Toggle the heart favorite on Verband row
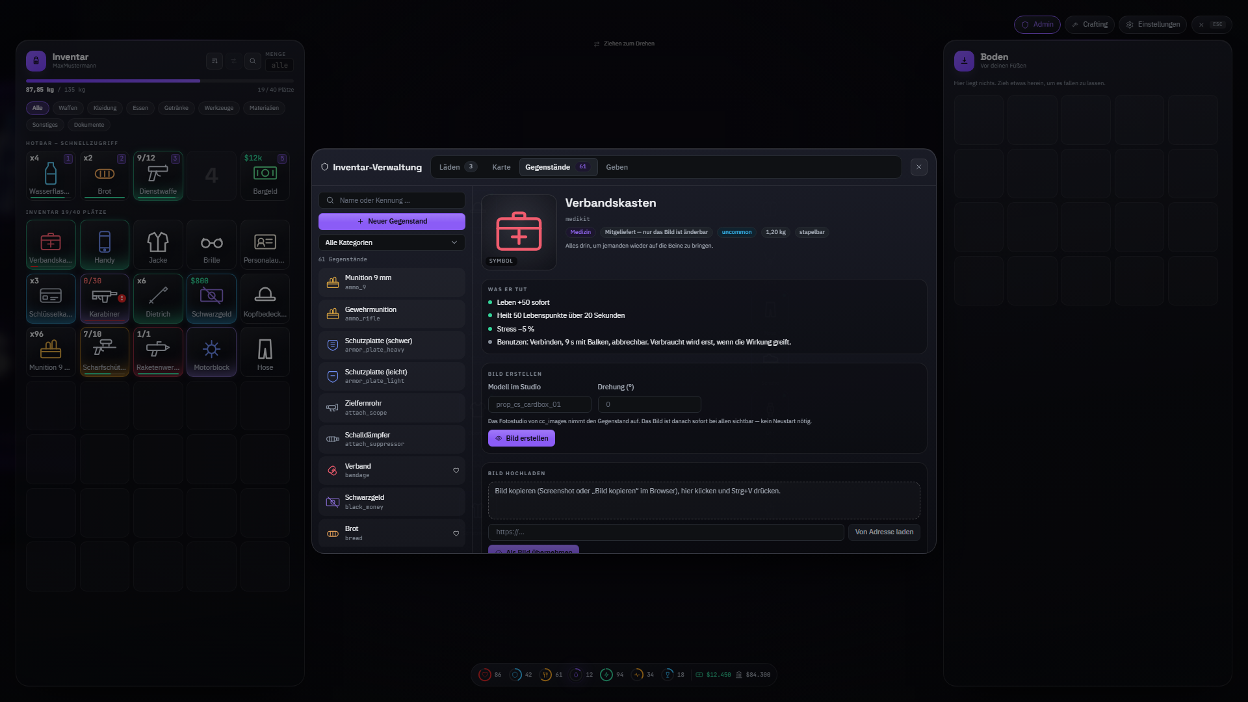1248x702 pixels. pyautogui.click(x=456, y=471)
